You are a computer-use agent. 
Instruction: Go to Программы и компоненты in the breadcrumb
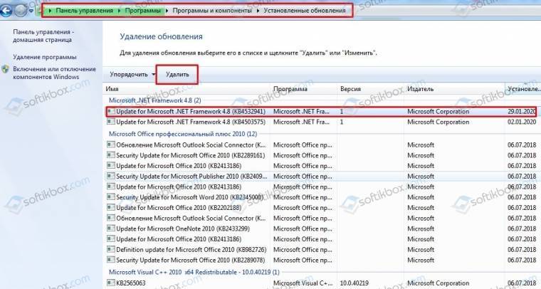click(212, 11)
